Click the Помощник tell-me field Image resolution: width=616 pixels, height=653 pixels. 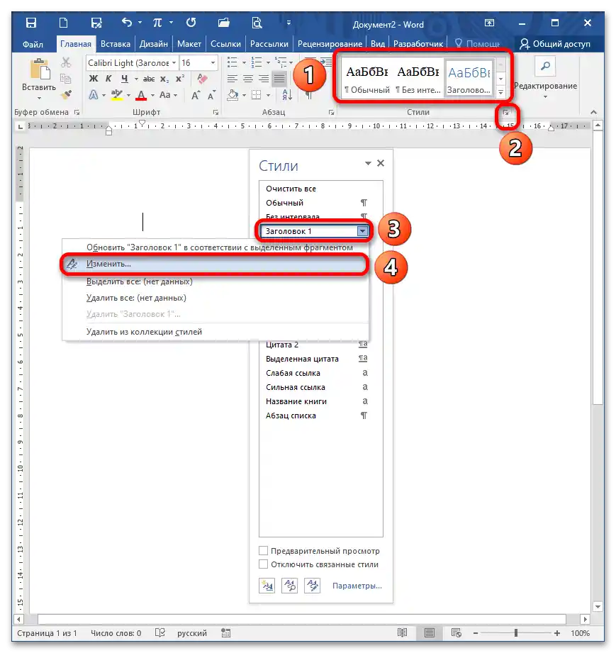click(477, 44)
